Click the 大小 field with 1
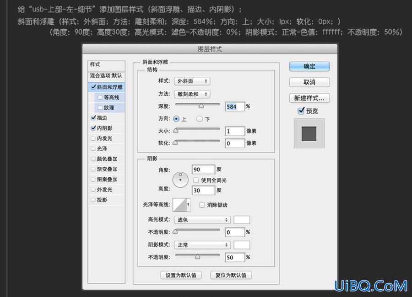412x297 pixels. [x=235, y=131]
